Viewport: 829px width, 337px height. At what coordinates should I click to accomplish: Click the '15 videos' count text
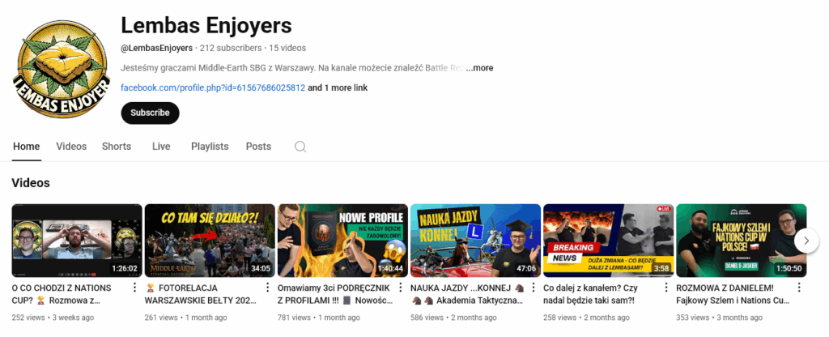tap(287, 48)
